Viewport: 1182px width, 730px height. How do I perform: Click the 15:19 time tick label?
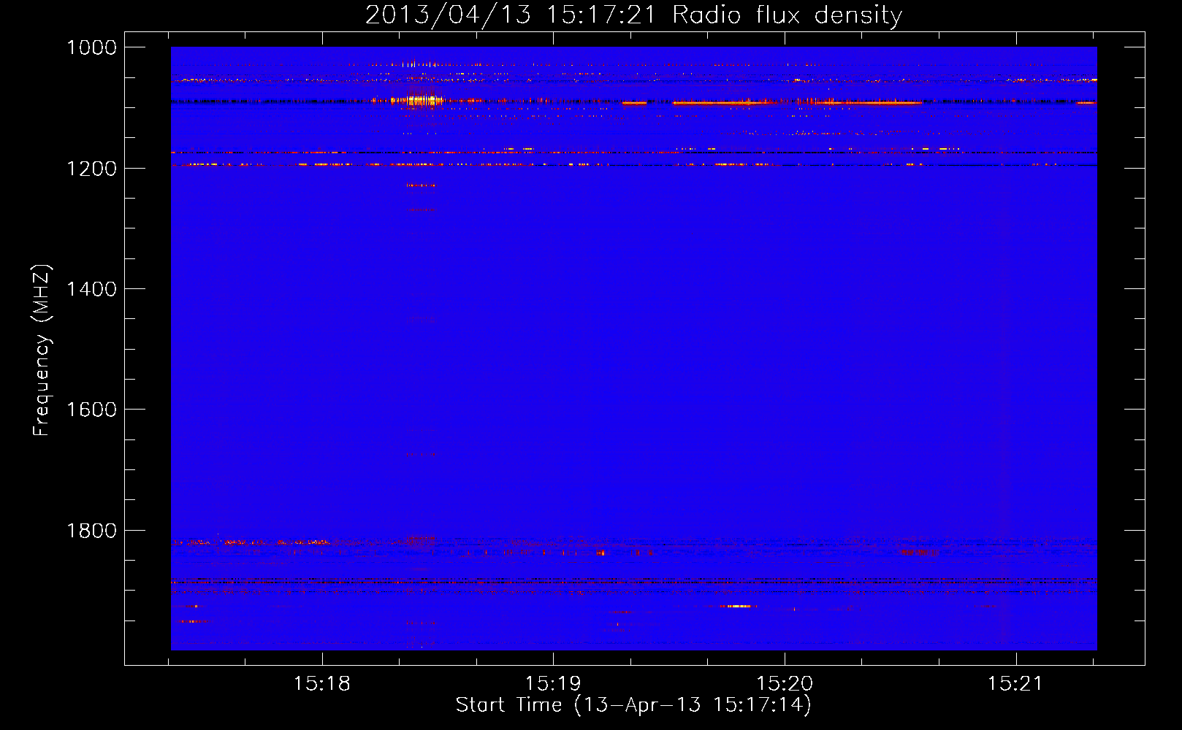[553, 684]
